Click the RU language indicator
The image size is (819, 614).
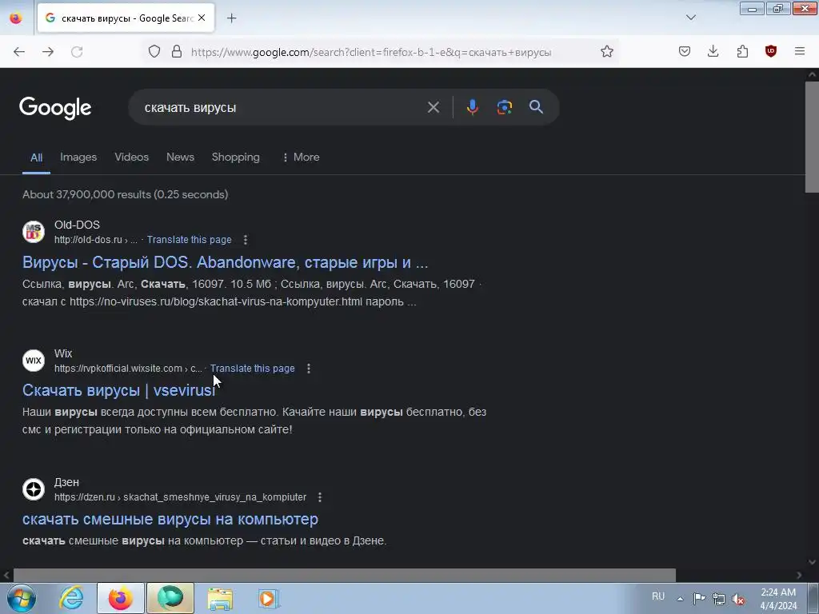click(658, 596)
